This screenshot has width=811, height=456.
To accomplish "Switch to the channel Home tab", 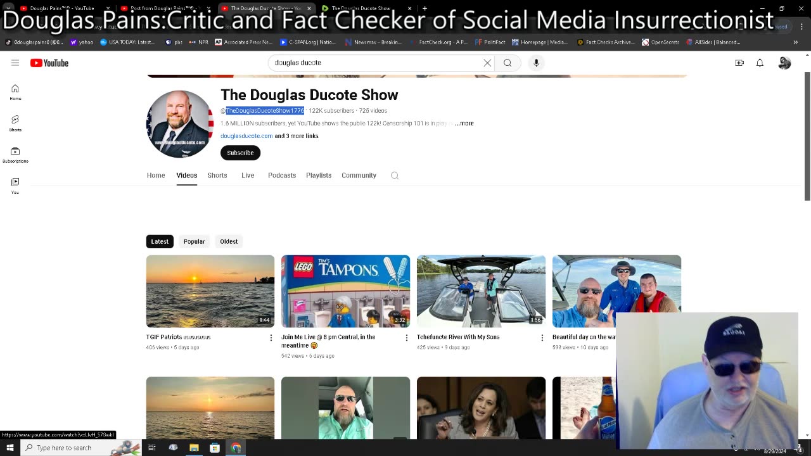I will [x=156, y=175].
